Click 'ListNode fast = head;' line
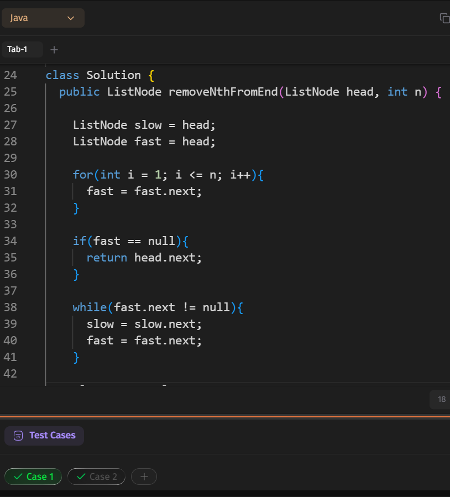 [144, 142]
